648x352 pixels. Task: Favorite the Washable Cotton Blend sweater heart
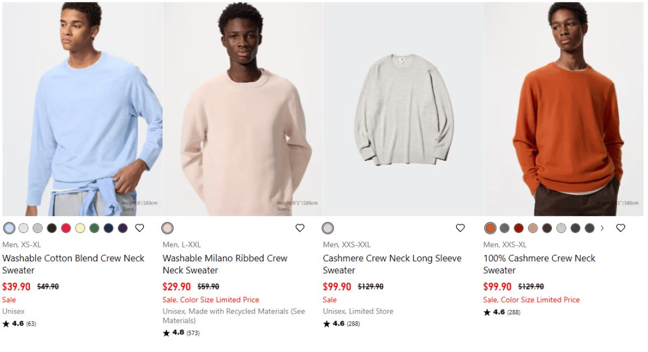[140, 228]
